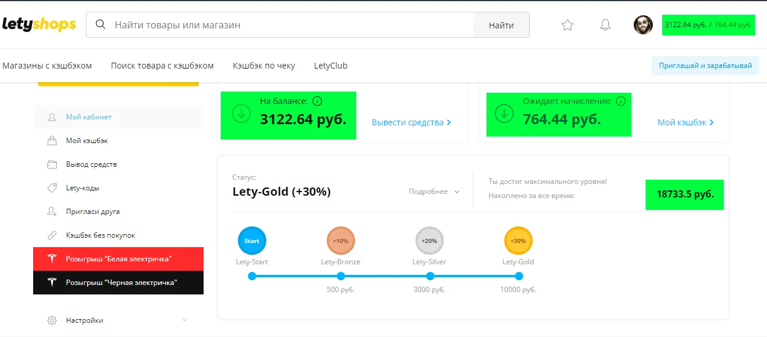767x337 pixels.
Task: Click the LetyShops logo
Action: (39, 24)
